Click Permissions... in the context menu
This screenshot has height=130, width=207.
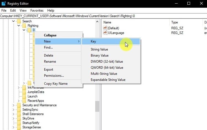[54, 76]
